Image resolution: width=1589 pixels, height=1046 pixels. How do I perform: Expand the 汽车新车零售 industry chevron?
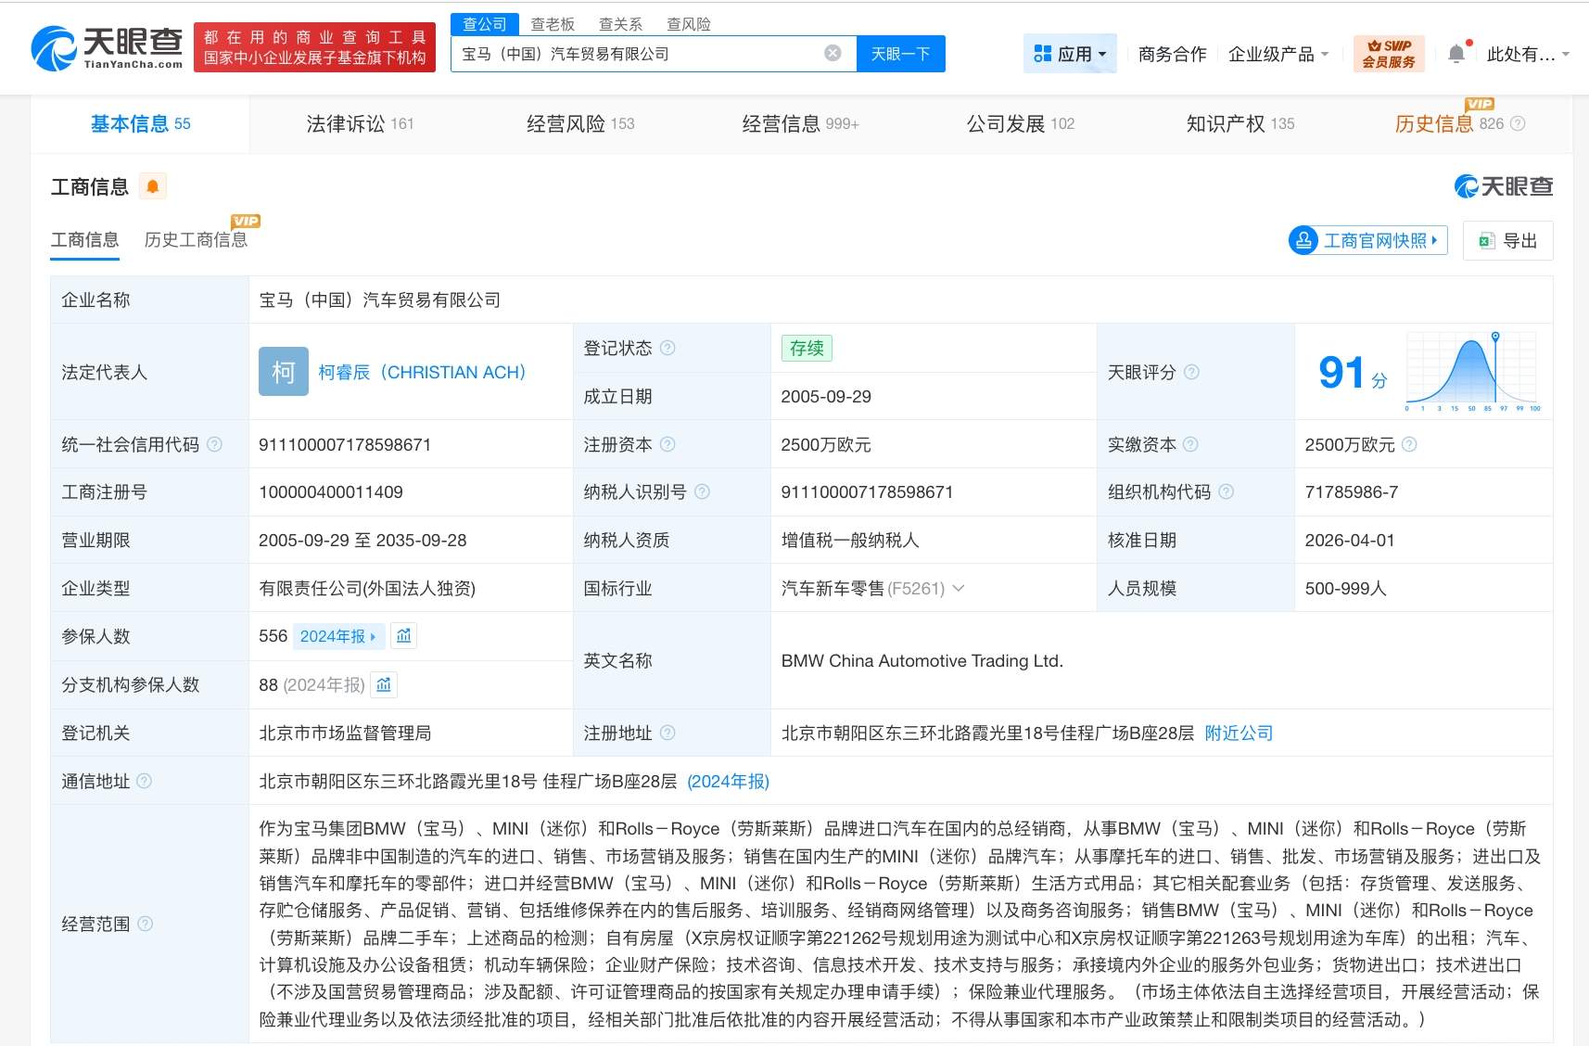point(959,588)
